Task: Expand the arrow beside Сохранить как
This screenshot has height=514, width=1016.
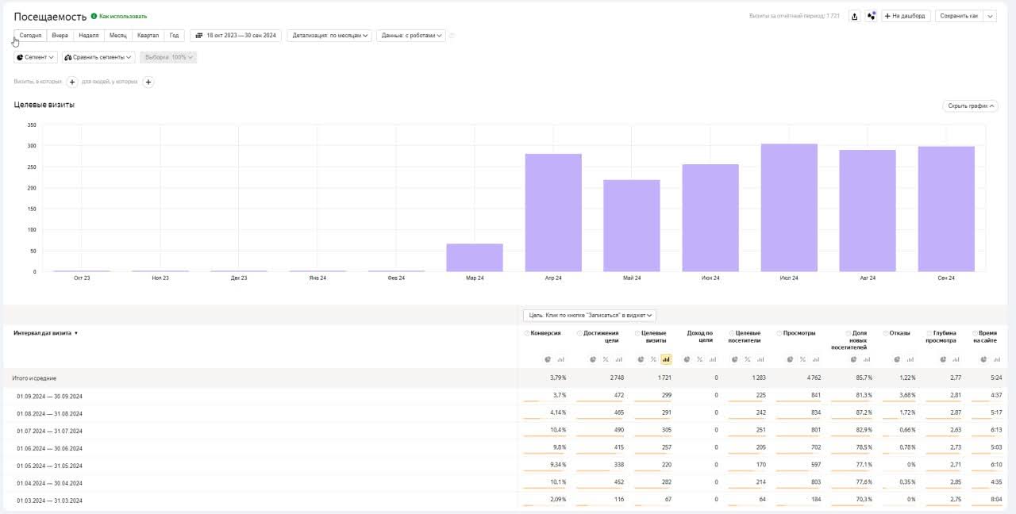Action: [x=990, y=16]
